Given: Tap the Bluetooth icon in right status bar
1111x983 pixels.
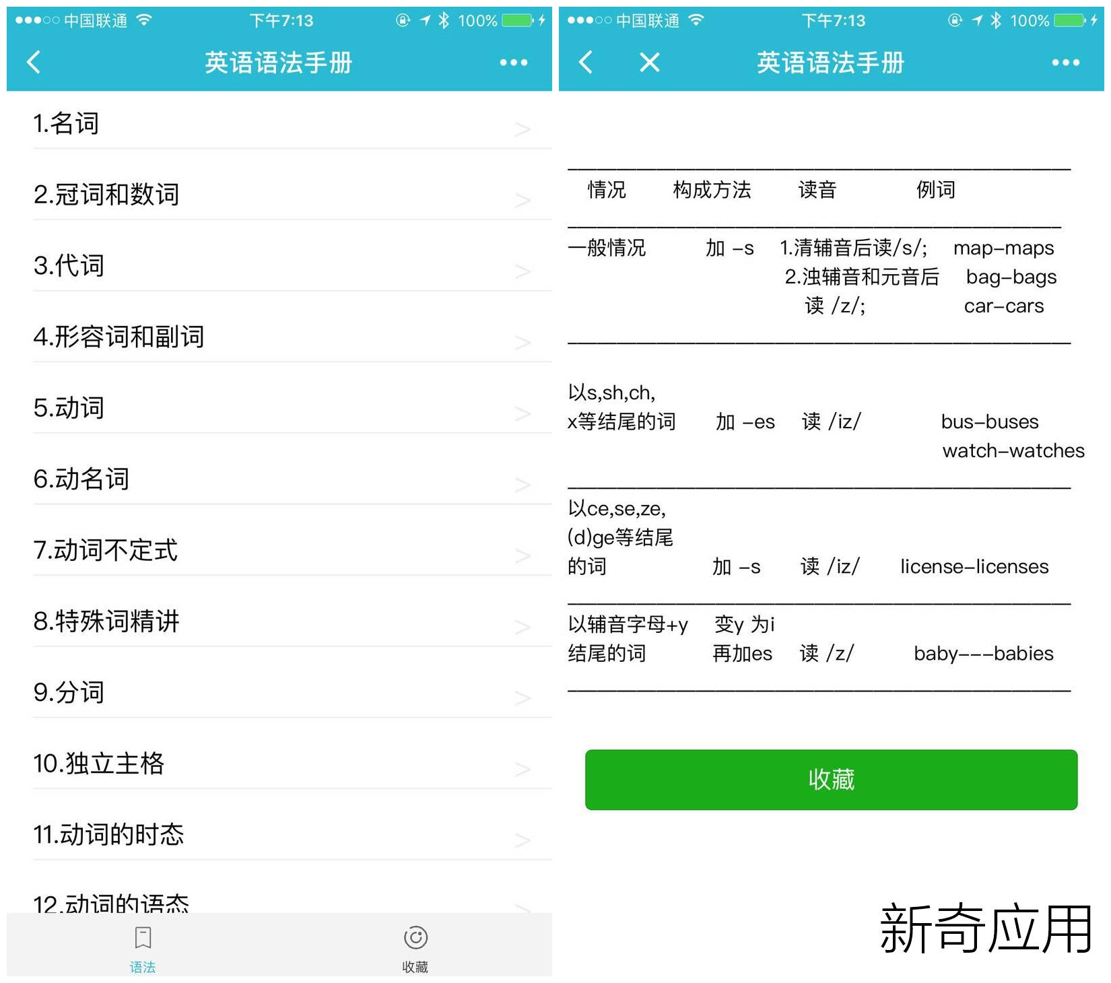Looking at the screenshot, I should (996, 21).
